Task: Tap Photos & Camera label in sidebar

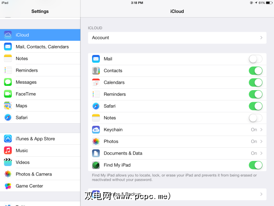Action: point(34,174)
